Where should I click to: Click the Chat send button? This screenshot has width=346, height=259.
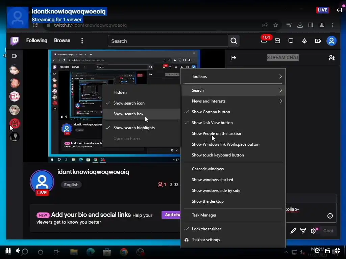(328, 231)
